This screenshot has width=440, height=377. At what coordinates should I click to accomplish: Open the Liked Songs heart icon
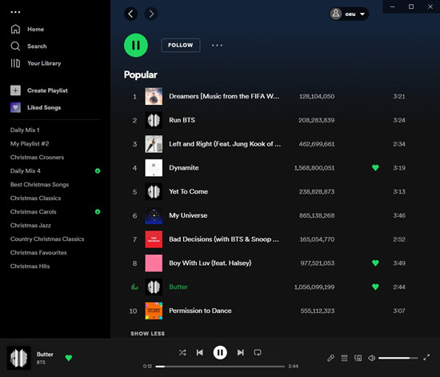pyautogui.click(x=15, y=107)
